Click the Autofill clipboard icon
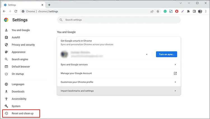The width and height of the screenshot is (210, 119). [x=6, y=37]
